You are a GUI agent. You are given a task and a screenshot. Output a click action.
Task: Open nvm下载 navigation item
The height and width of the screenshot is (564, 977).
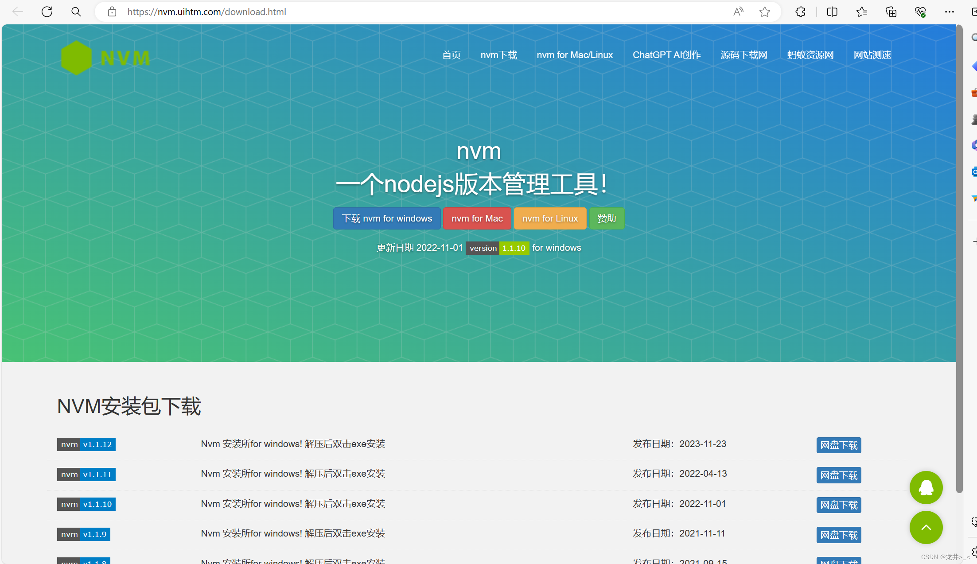tap(499, 55)
